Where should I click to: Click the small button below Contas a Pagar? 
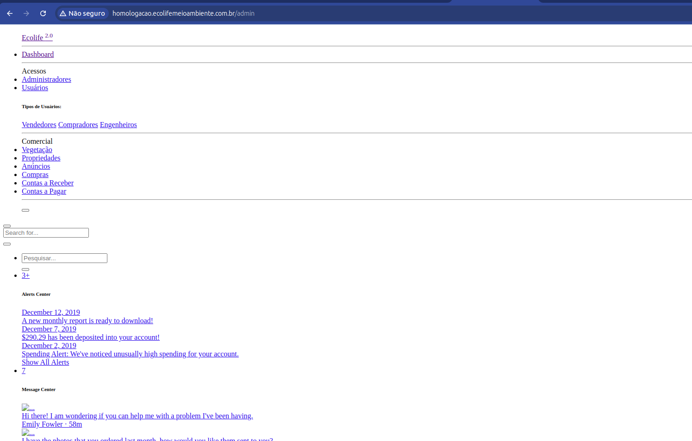[x=25, y=210]
